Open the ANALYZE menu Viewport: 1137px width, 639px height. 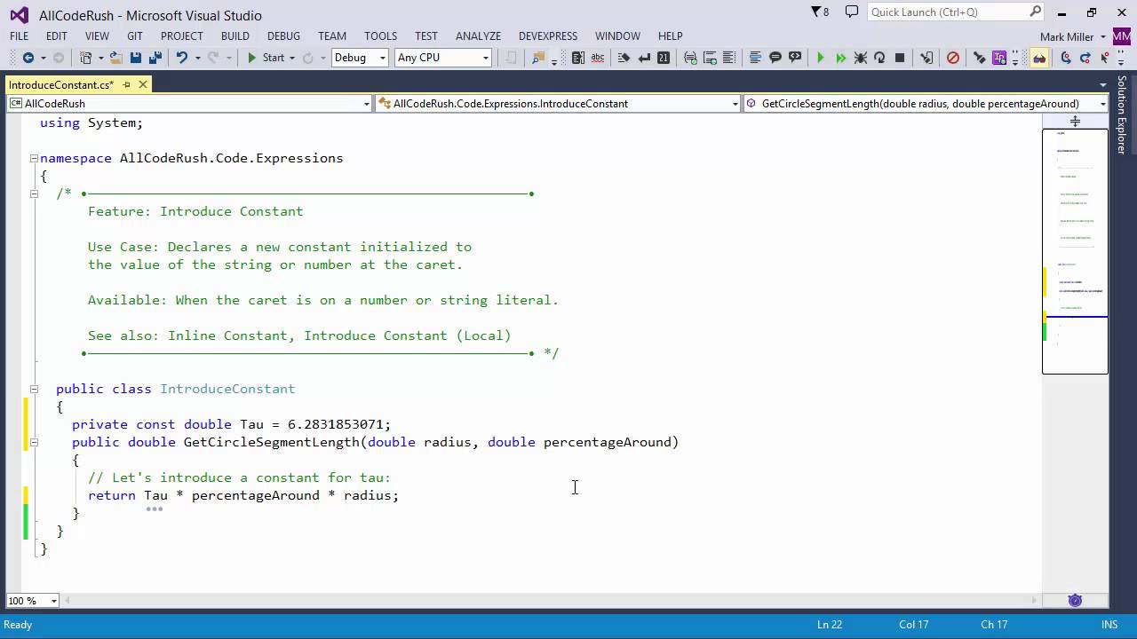point(479,36)
